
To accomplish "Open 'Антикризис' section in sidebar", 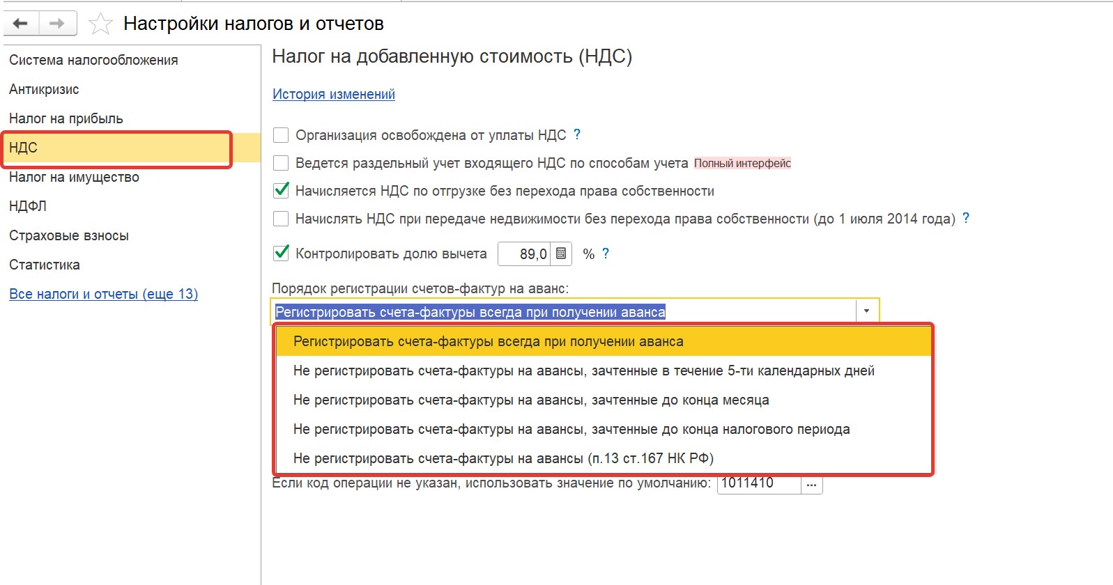I will click(x=44, y=89).
